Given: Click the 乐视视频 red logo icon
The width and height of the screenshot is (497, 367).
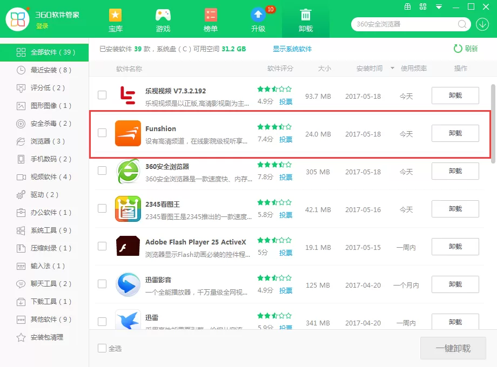Looking at the screenshot, I should click(x=128, y=96).
